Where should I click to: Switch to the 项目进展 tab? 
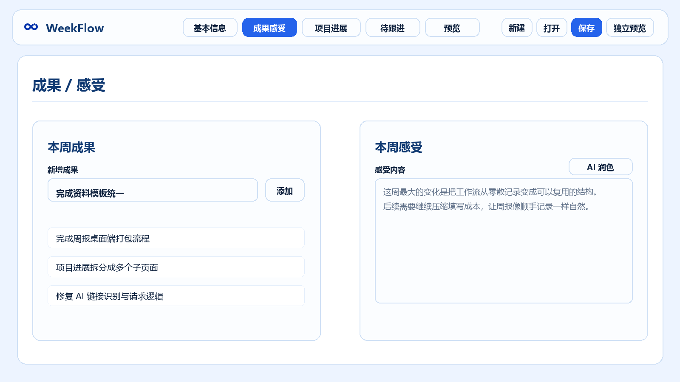(x=331, y=28)
